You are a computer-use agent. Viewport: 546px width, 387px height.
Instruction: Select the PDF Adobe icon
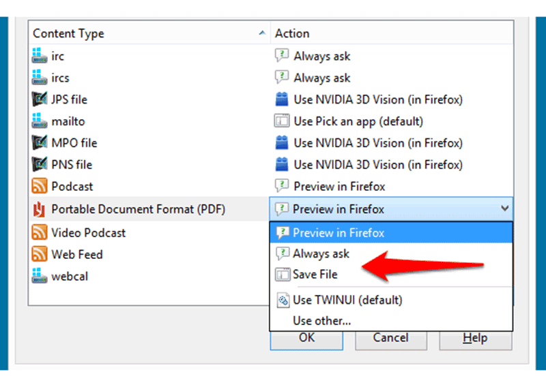point(40,209)
